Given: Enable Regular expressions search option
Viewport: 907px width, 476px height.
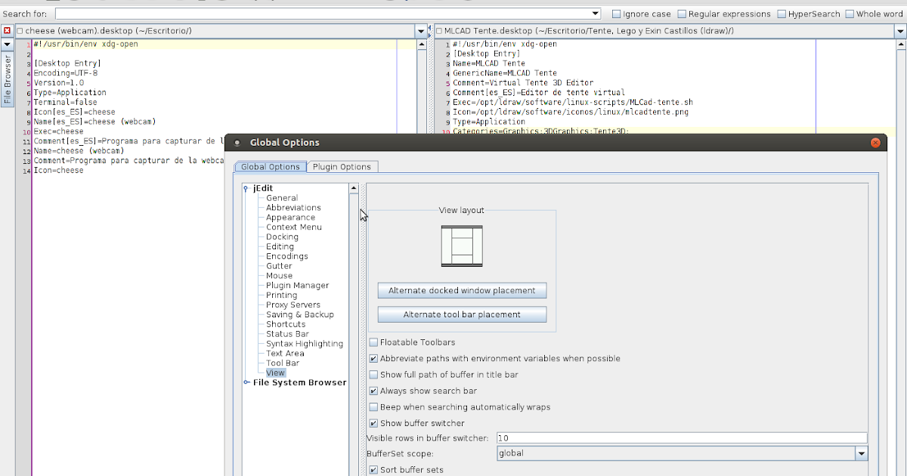Looking at the screenshot, I should (x=724, y=14).
